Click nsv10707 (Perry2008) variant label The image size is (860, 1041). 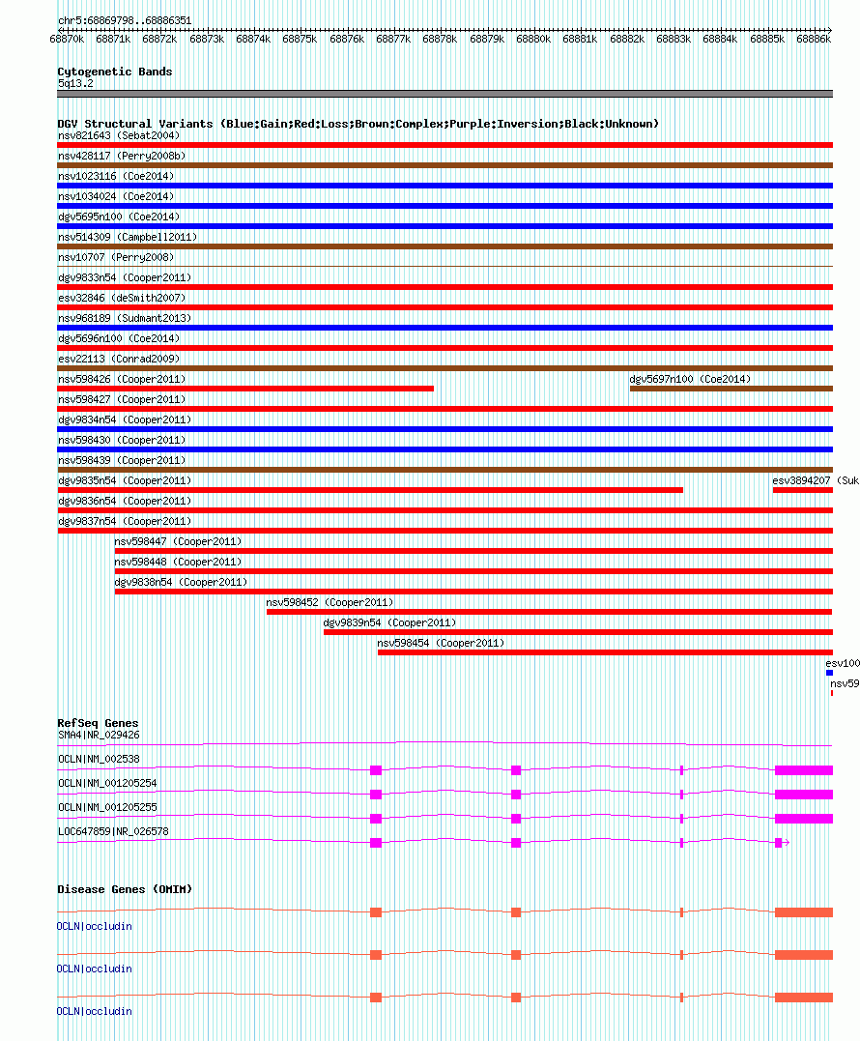point(115,258)
